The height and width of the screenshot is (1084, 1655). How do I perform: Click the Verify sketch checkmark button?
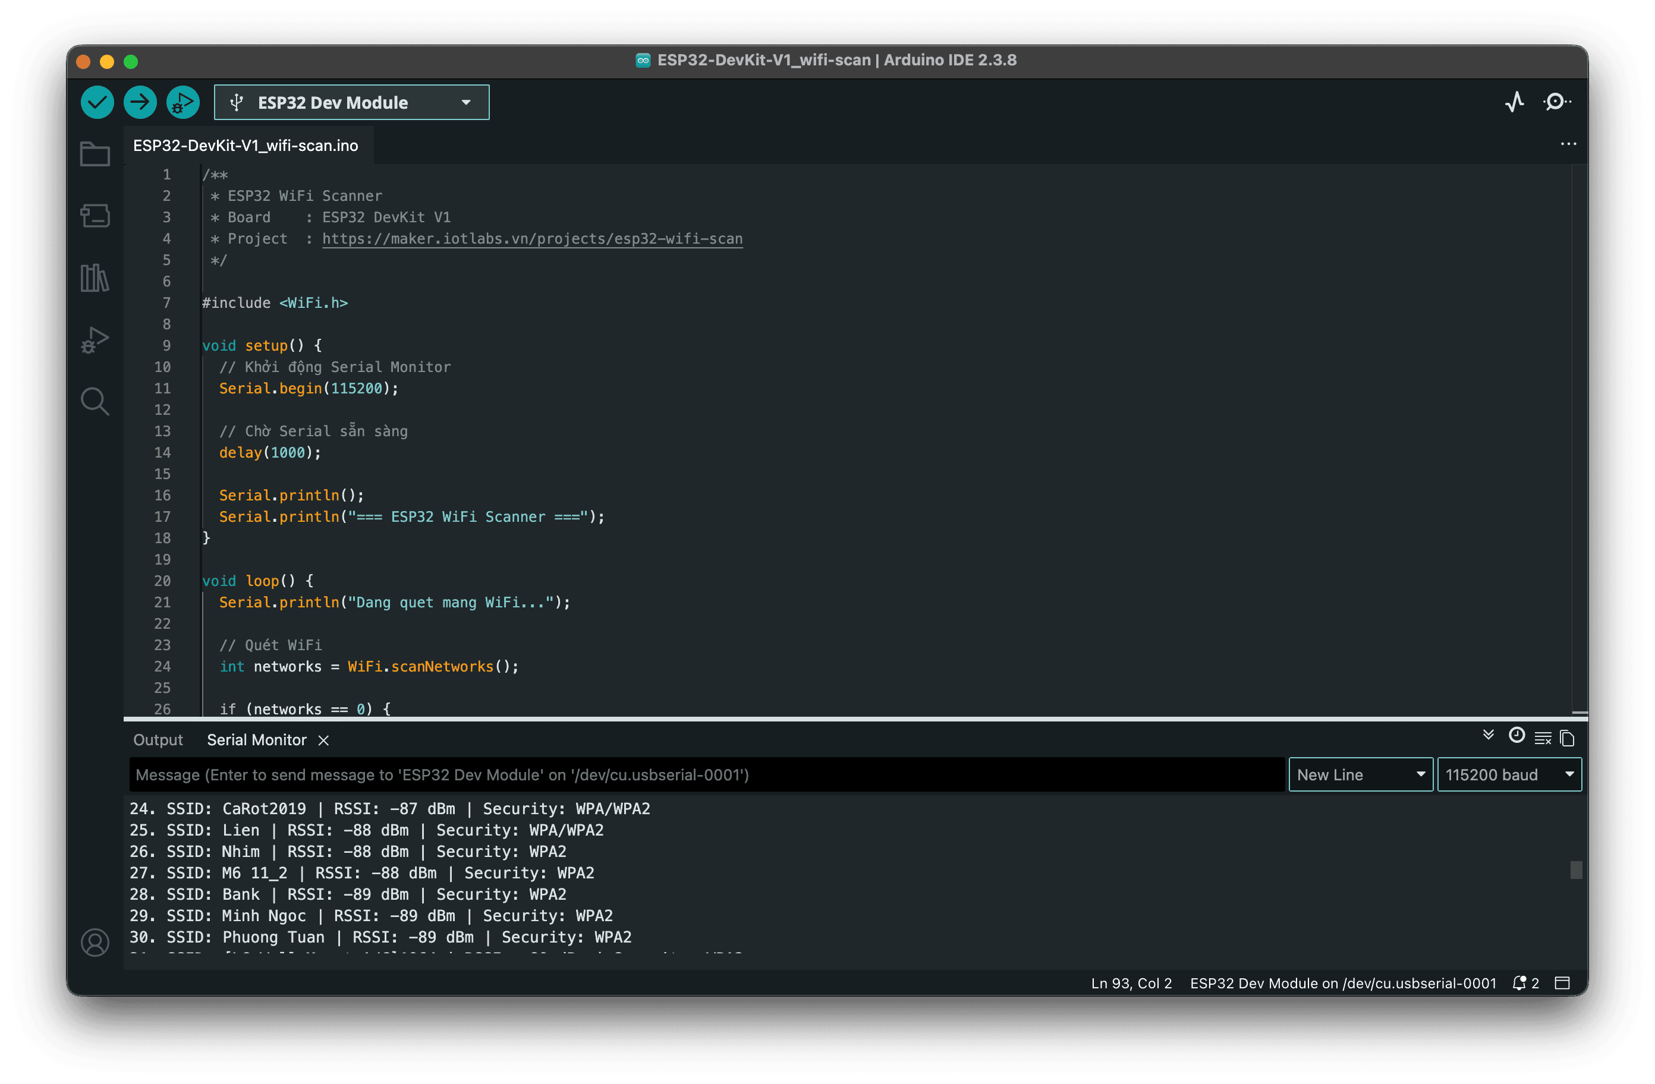click(x=97, y=102)
